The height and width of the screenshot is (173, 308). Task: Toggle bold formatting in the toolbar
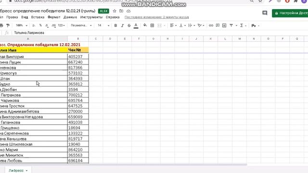click(x=115, y=25)
